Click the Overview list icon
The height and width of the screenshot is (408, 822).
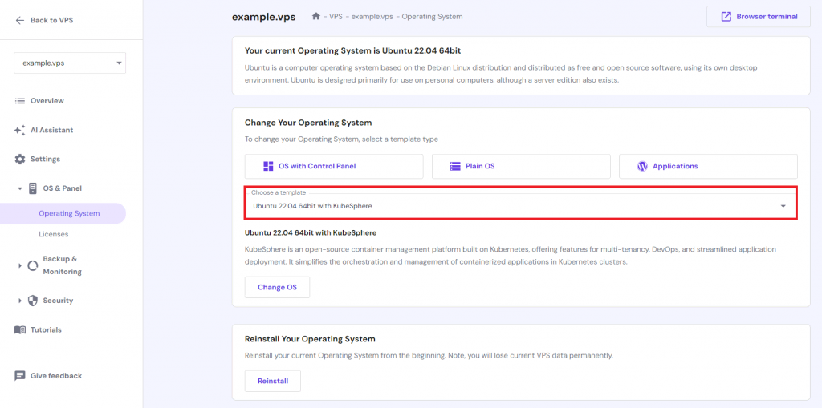(x=20, y=100)
